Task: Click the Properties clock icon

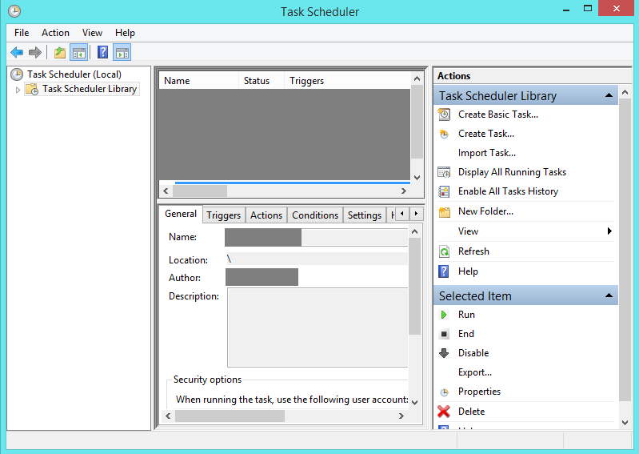Action: point(444,392)
